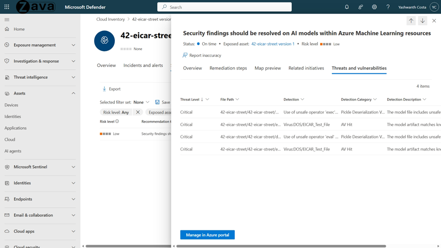Open Threat Level column filter menu
The height and width of the screenshot is (248, 441).
[207, 100]
